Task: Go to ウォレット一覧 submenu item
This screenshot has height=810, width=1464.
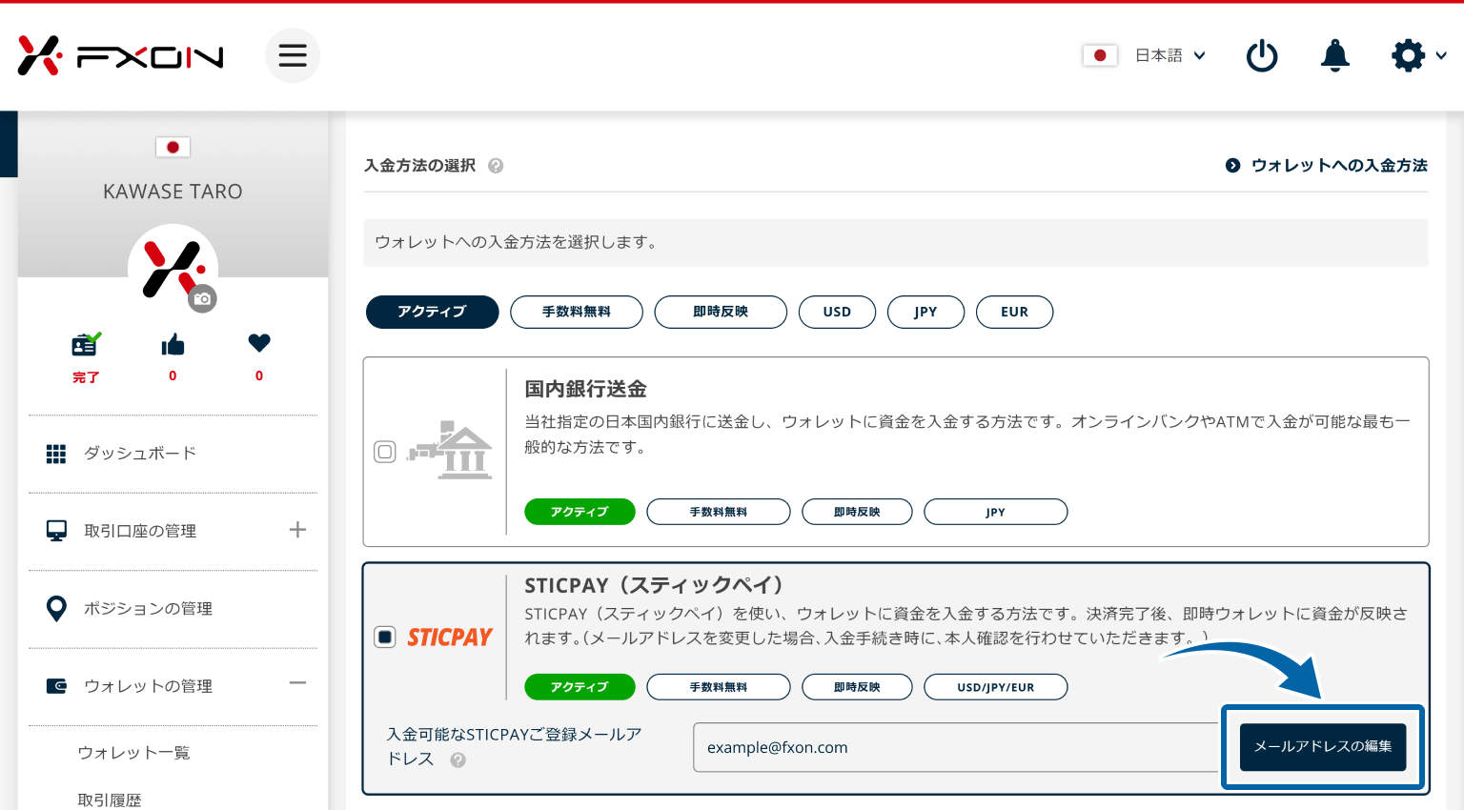Action: pyautogui.click(x=133, y=753)
